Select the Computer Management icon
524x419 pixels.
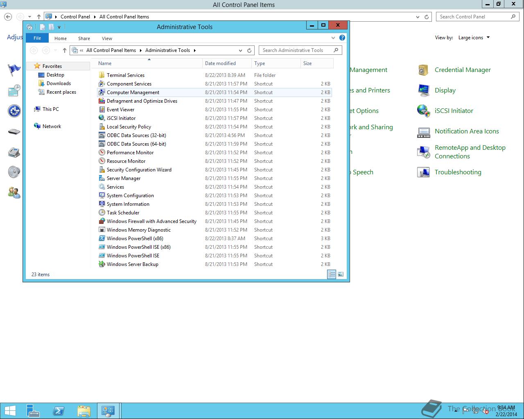[102, 92]
